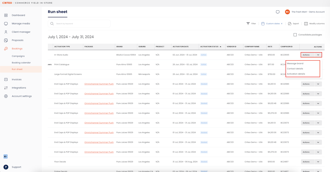The image size is (330, 172).
Task: Expand Actions dropdown arrow for In-Store Audio row
Action: [x=318, y=55]
